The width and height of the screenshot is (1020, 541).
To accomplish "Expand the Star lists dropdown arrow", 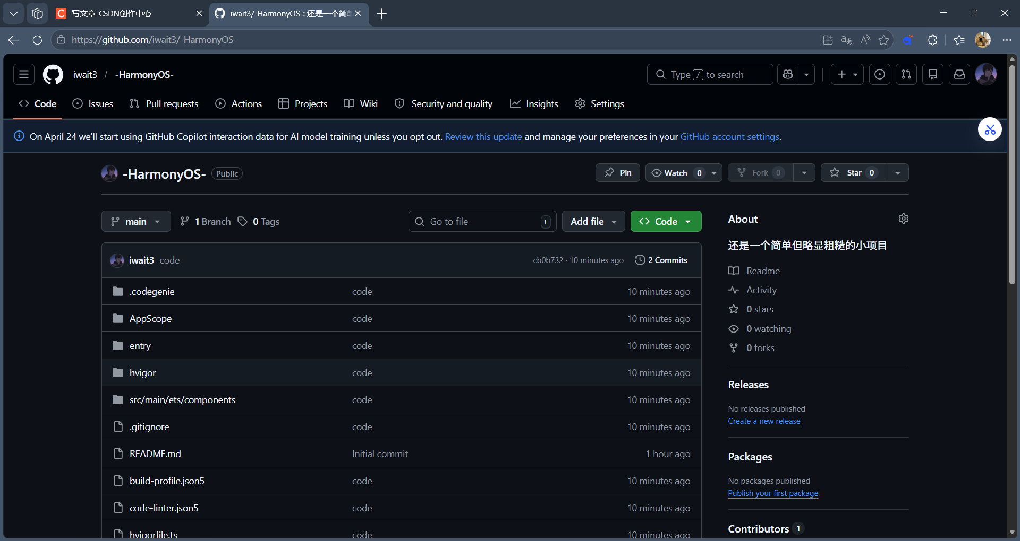I will point(898,173).
